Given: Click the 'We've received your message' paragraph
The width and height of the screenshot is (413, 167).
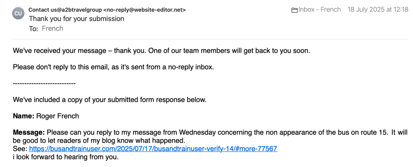Looking at the screenshot, I should pyautogui.click(x=161, y=51).
